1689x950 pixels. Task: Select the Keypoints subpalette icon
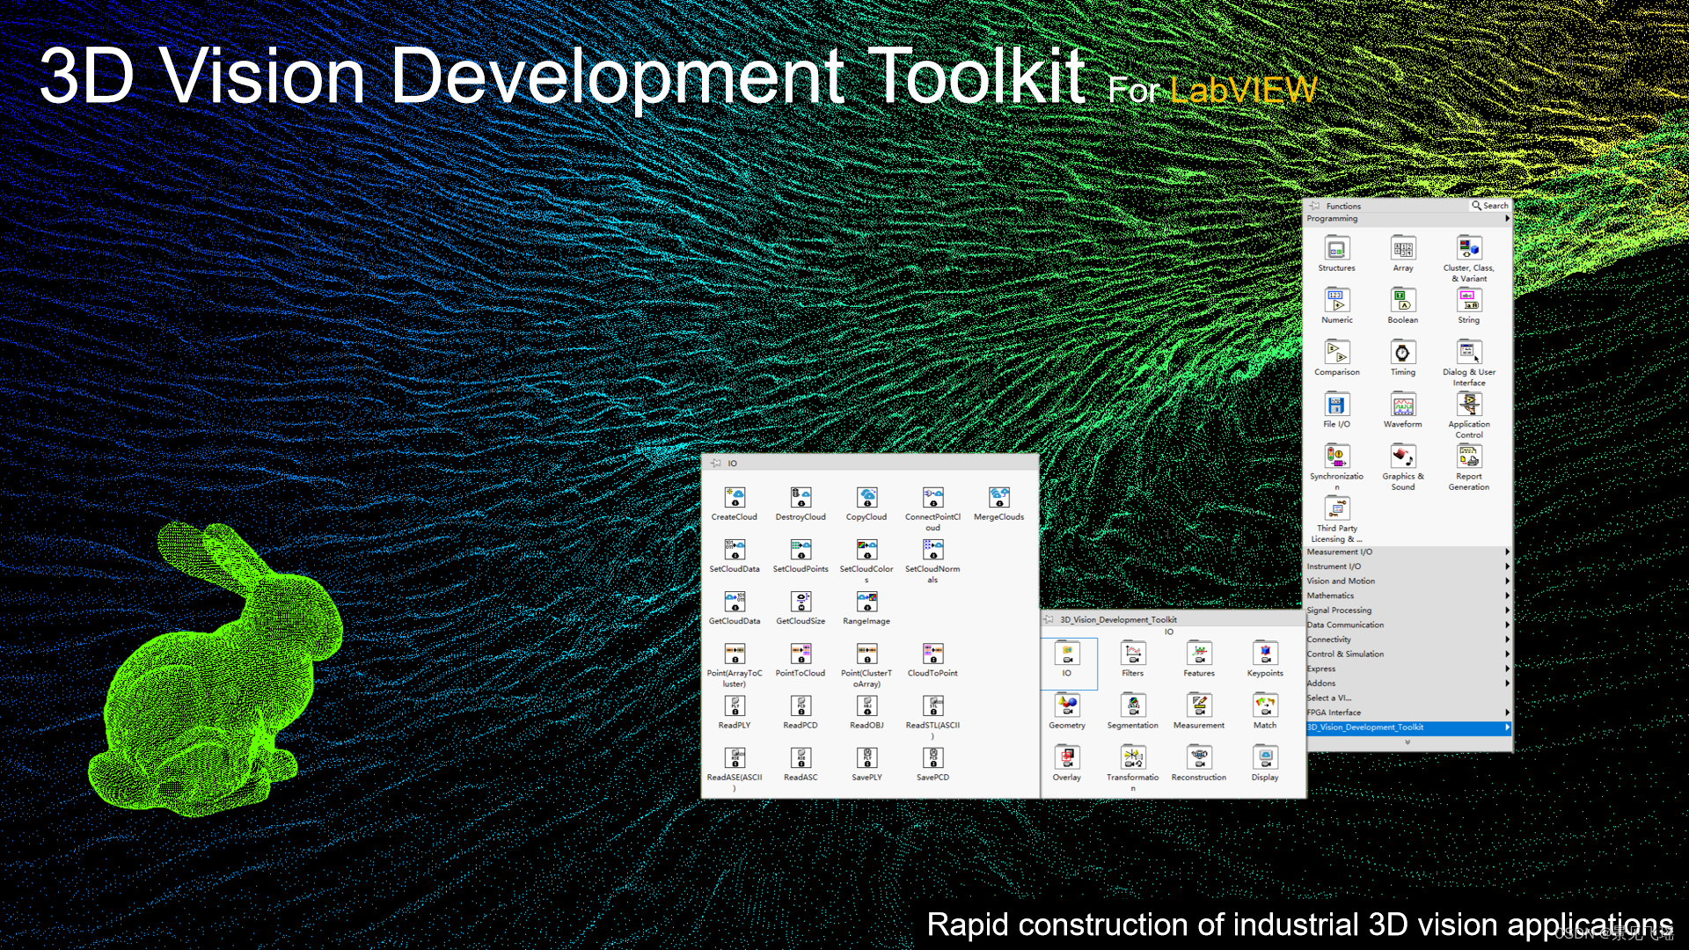pos(1265,654)
